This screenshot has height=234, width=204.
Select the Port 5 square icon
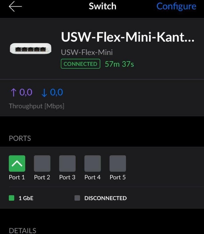coord(118,163)
